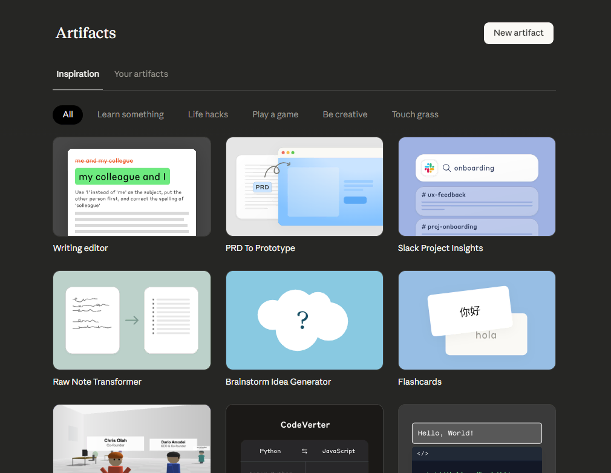Click the swap languages icon in CodeVerter

[x=304, y=451]
